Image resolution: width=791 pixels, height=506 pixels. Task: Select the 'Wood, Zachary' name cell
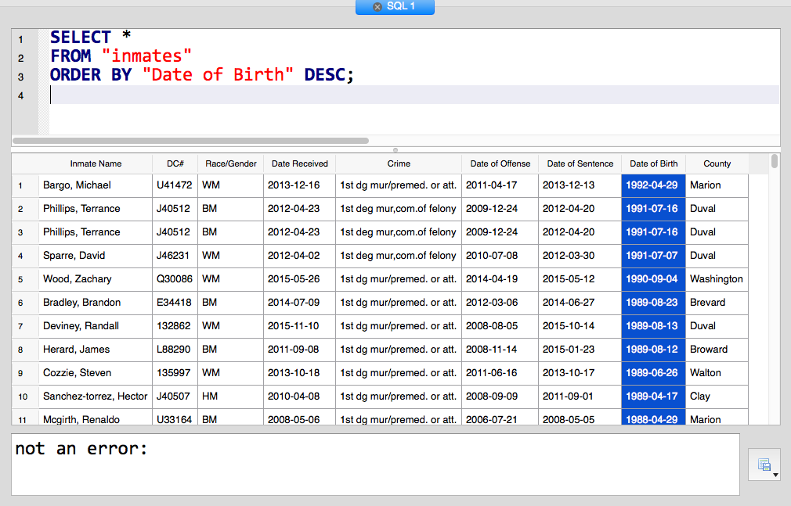tap(96, 279)
